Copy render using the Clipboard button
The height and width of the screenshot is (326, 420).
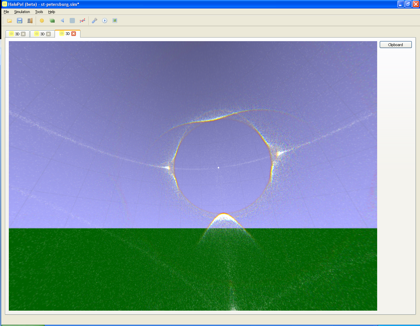395,44
